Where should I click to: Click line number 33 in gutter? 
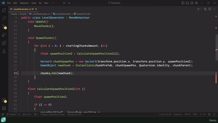pos(15,73)
